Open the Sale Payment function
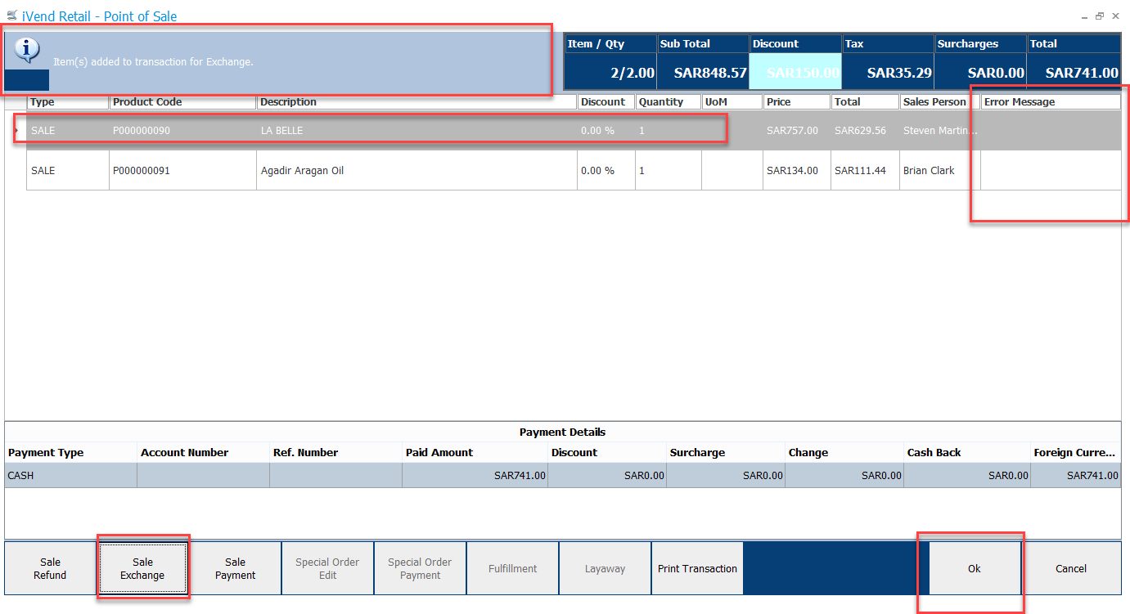 [235, 568]
